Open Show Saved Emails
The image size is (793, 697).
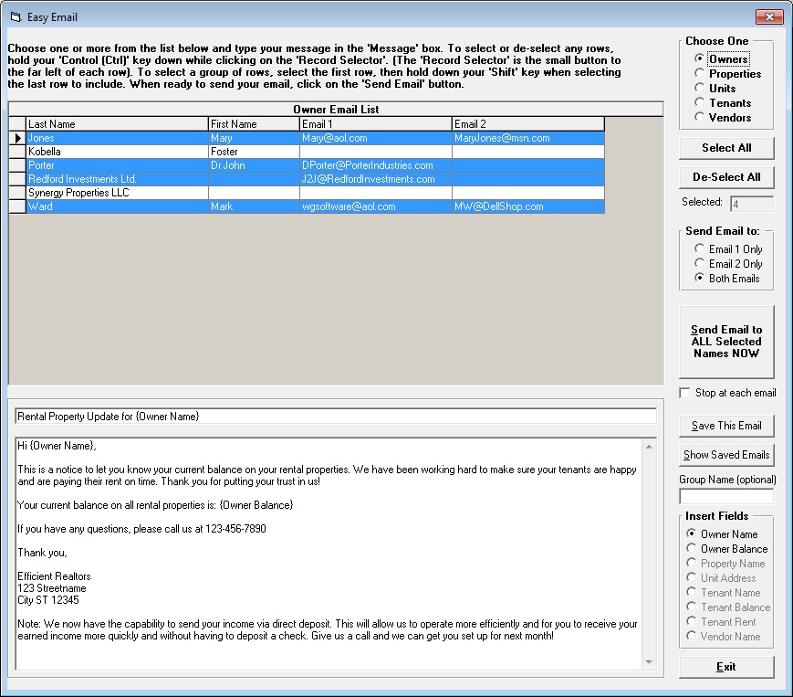pyautogui.click(x=725, y=454)
